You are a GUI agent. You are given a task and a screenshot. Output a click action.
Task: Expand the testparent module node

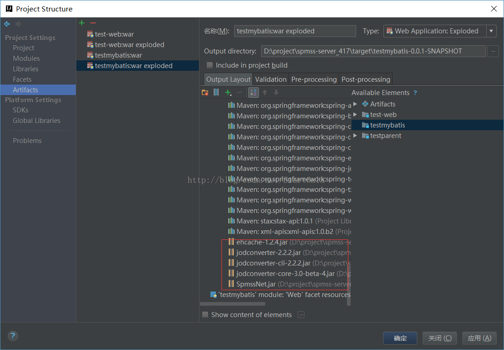(355, 135)
